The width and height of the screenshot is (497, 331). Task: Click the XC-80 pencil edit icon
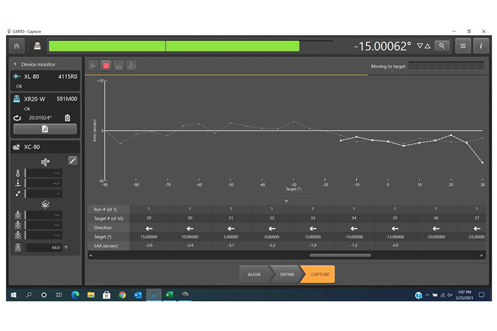72,160
